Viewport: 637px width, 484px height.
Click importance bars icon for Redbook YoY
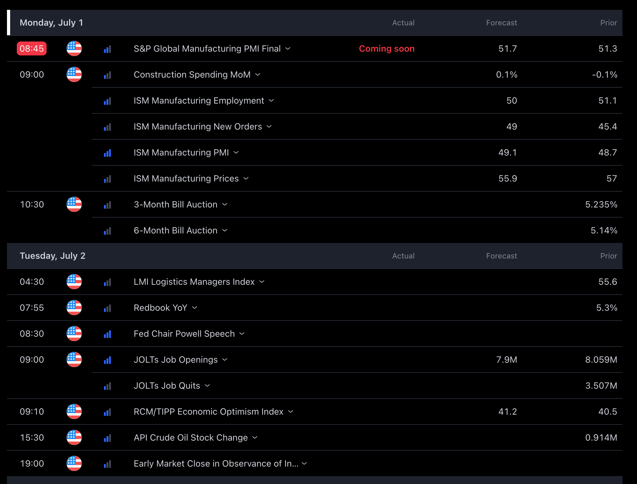[107, 308]
